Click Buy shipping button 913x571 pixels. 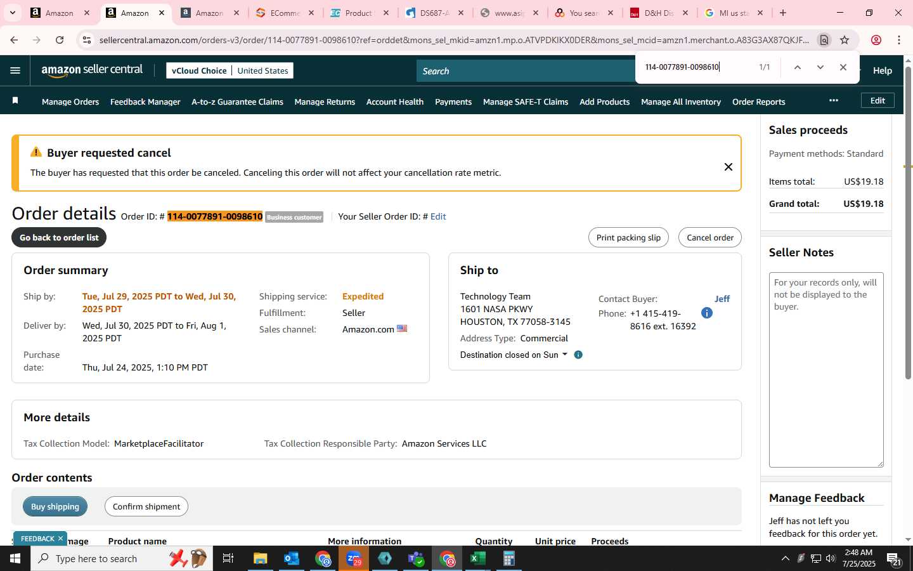coord(55,506)
